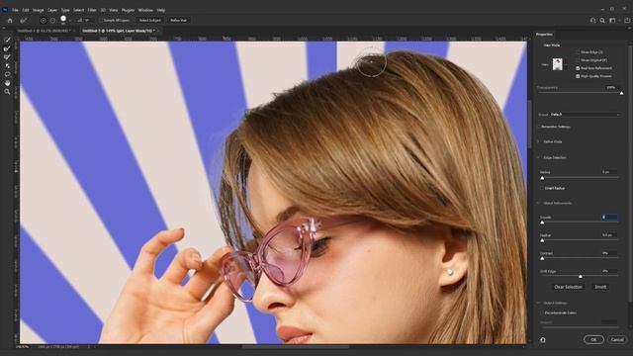
Task: Open the workspace switcher icon
Action: point(613,20)
